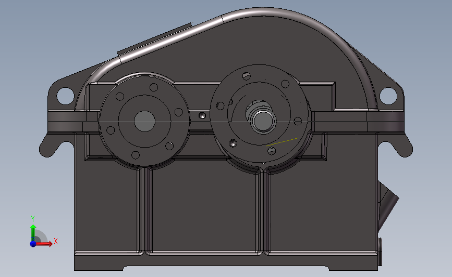Select the right vertical stiffening rib
Screen dimensions: 452x277
263,211
